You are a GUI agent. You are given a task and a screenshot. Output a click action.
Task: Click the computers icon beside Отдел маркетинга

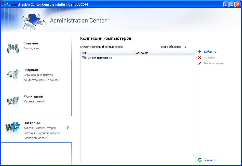click(x=84, y=58)
